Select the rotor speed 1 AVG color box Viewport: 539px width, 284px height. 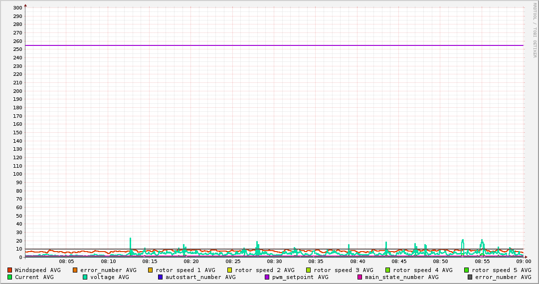[151, 270]
